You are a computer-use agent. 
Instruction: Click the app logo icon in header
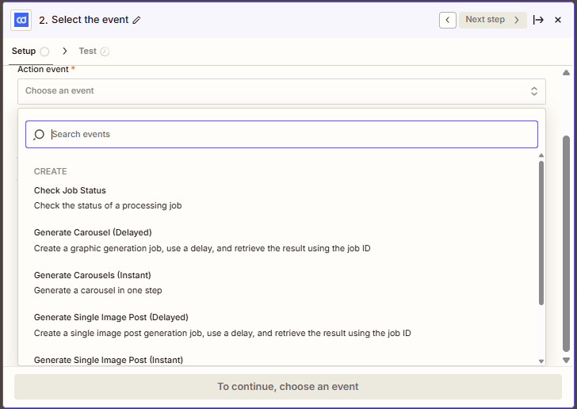pyautogui.click(x=21, y=20)
